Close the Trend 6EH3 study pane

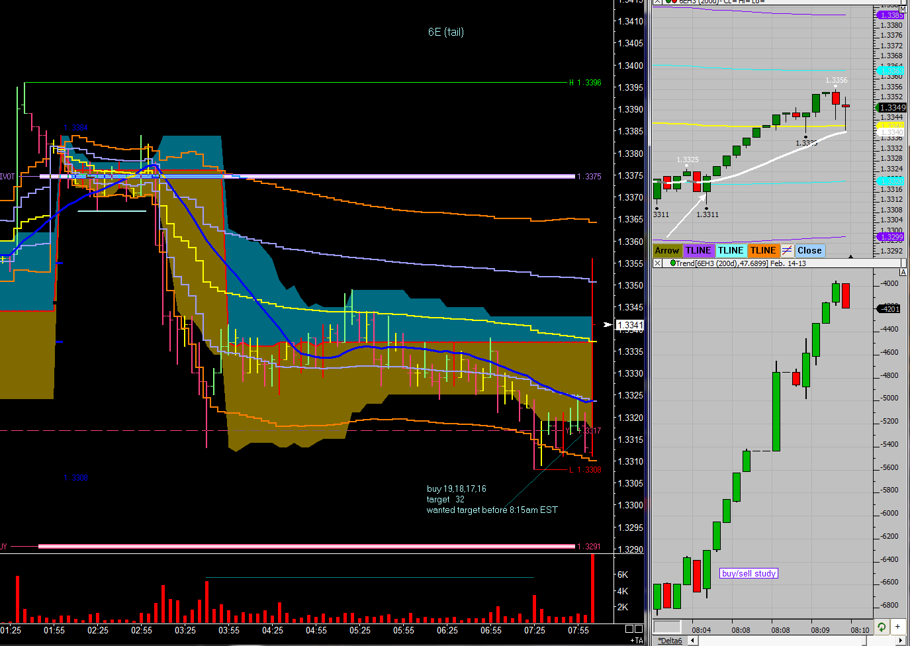pos(657,263)
